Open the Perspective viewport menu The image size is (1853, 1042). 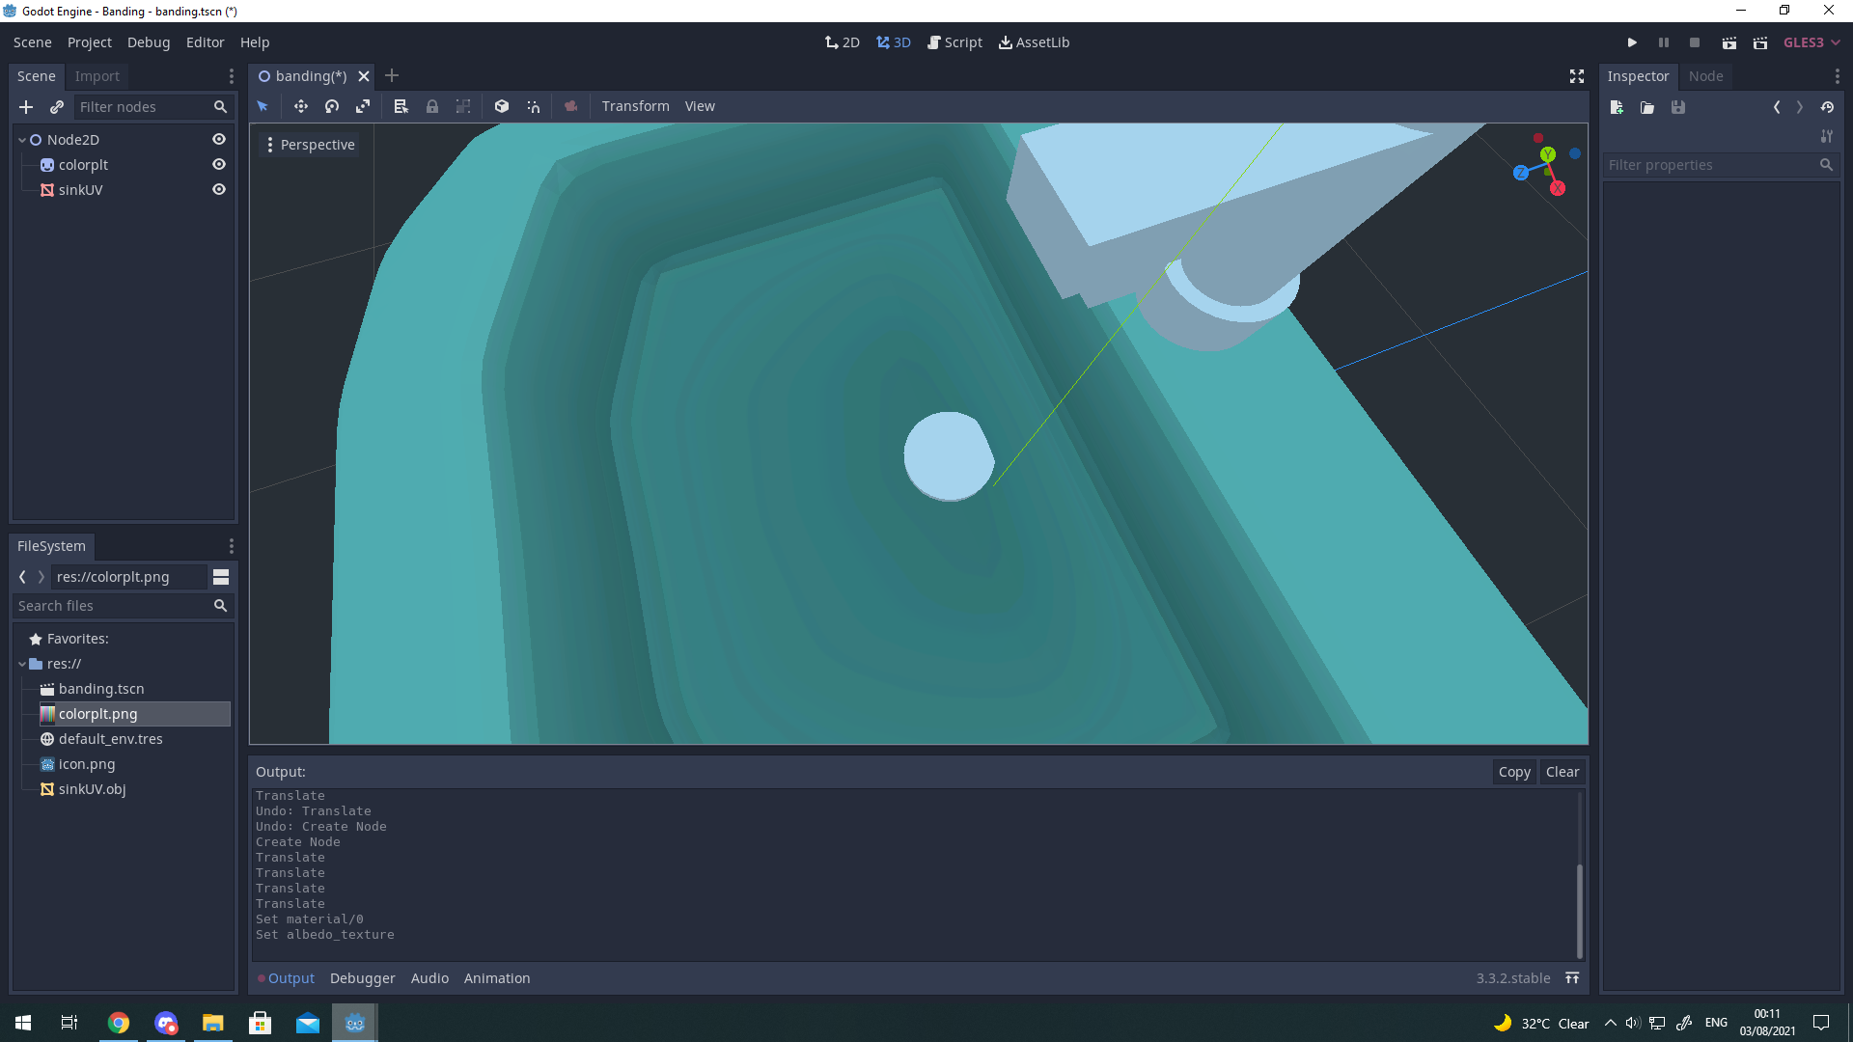(x=311, y=145)
